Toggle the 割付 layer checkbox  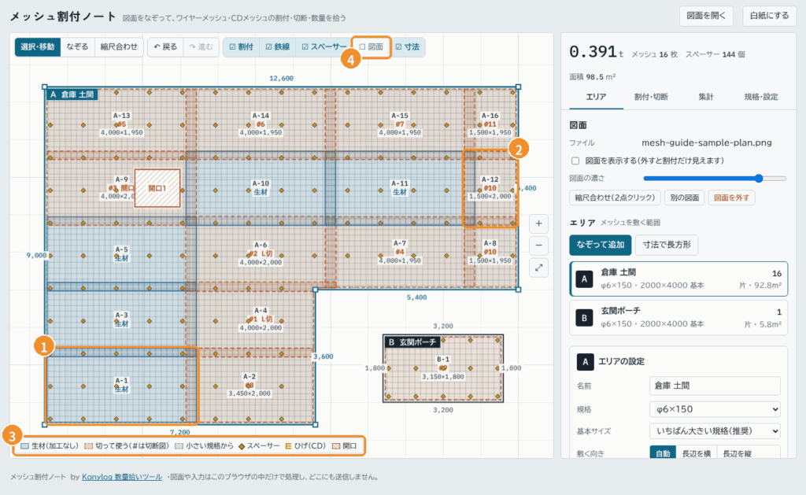[241, 46]
